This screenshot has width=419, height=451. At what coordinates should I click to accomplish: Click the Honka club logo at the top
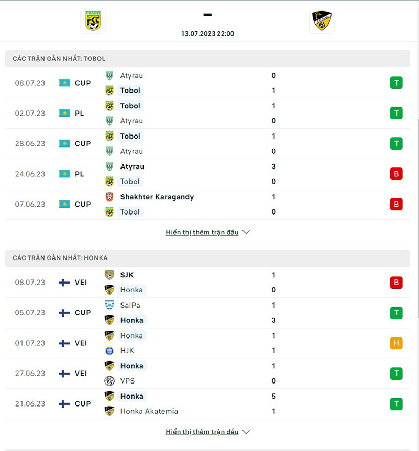tap(322, 21)
